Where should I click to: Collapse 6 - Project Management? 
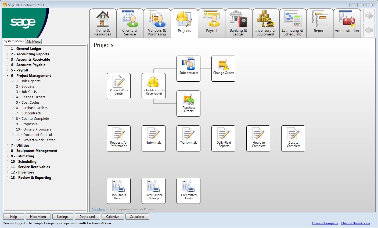[x=8, y=75]
